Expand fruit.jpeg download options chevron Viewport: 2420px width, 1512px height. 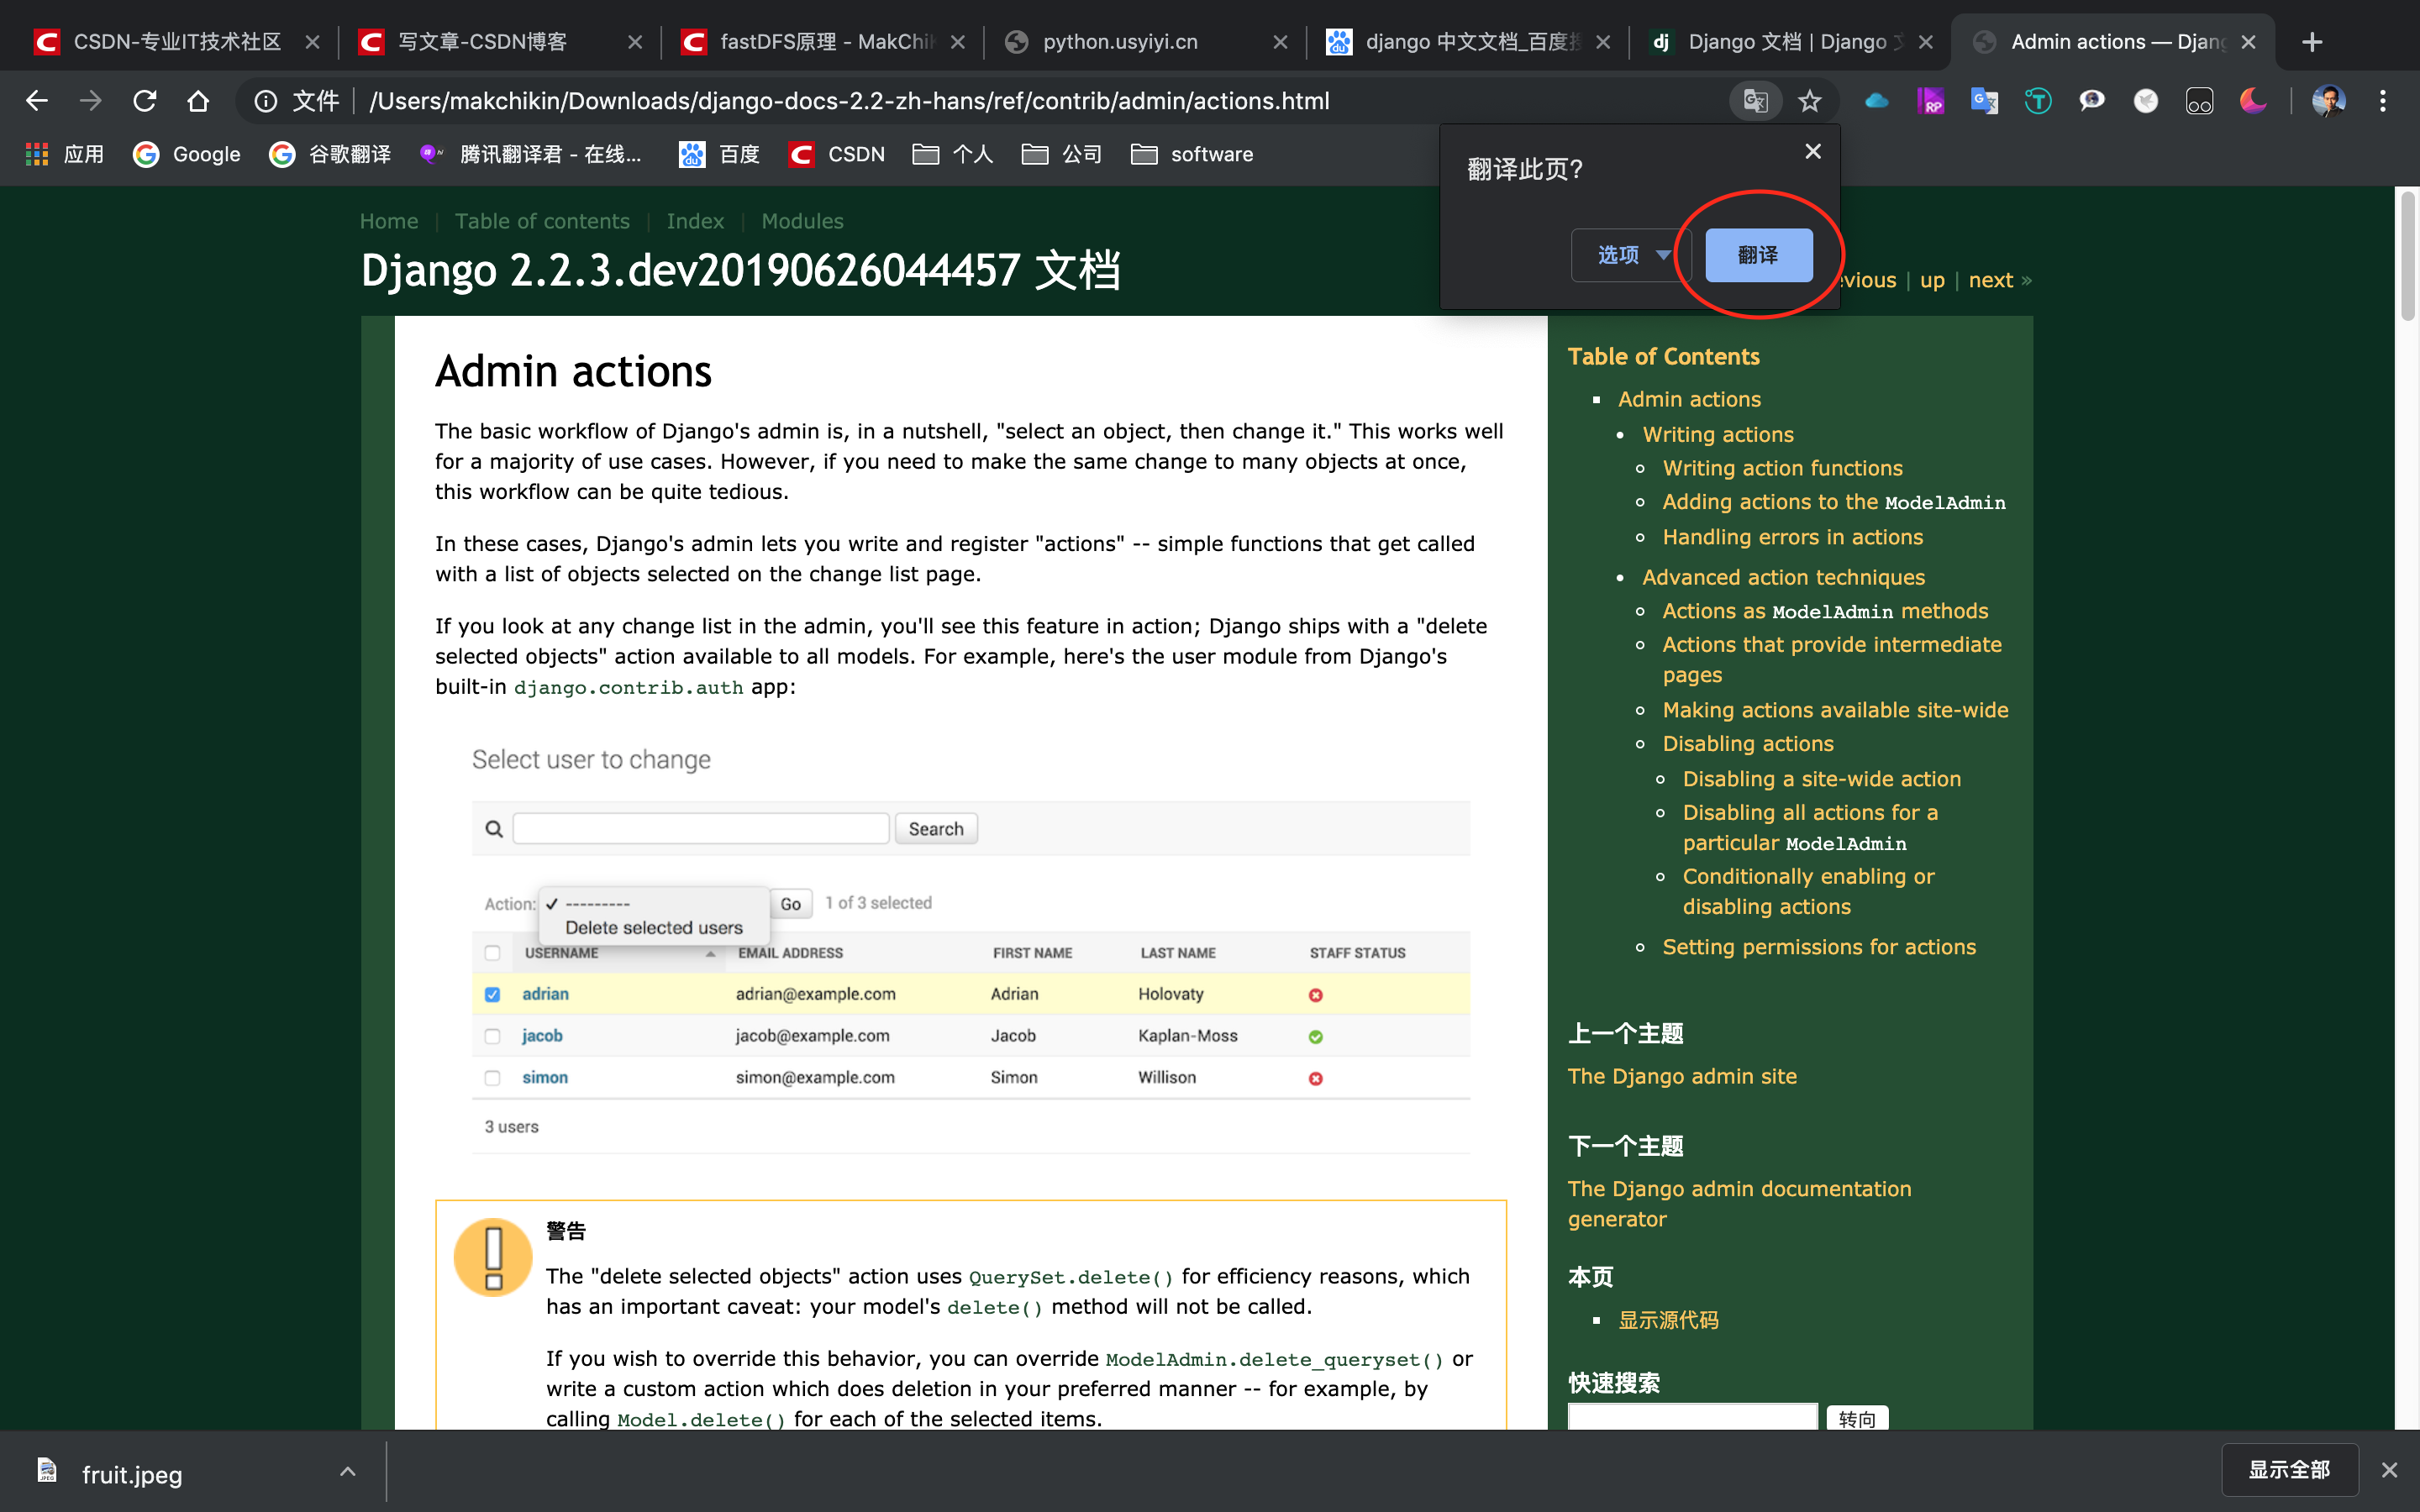coord(347,1471)
